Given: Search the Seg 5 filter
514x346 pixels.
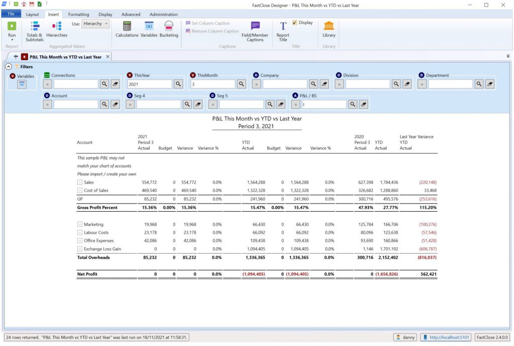Looking at the screenshot, I should click(x=270, y=104).
